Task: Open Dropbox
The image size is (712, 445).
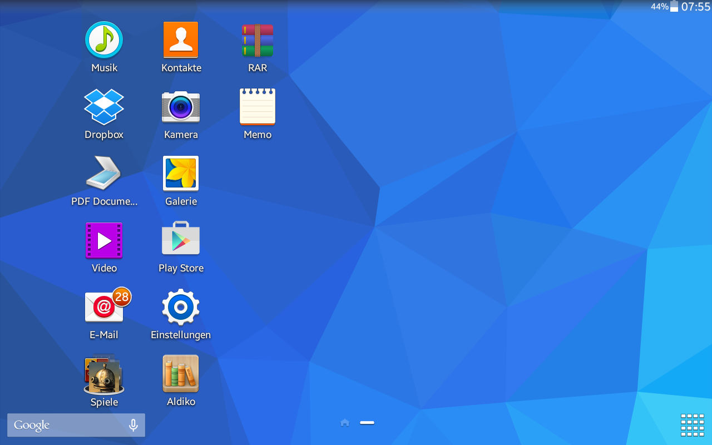Action: (104, 107)
